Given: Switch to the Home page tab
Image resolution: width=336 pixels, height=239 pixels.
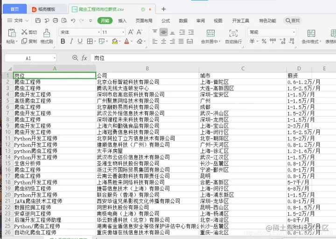Looking at the screenshot, I should point(14,9).
